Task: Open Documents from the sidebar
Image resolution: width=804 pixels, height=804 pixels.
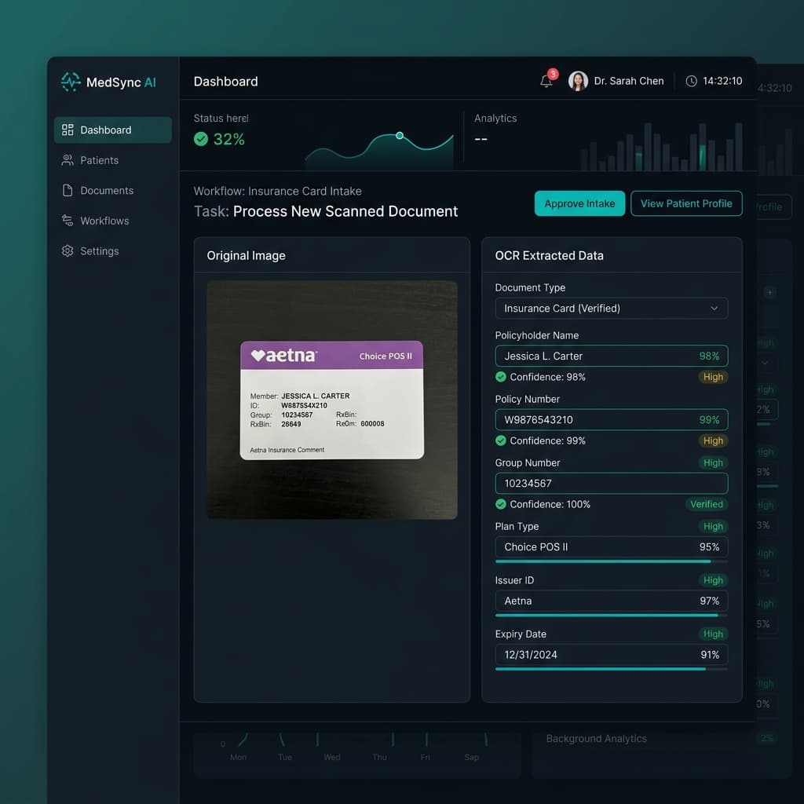Action: click(113, 190)
